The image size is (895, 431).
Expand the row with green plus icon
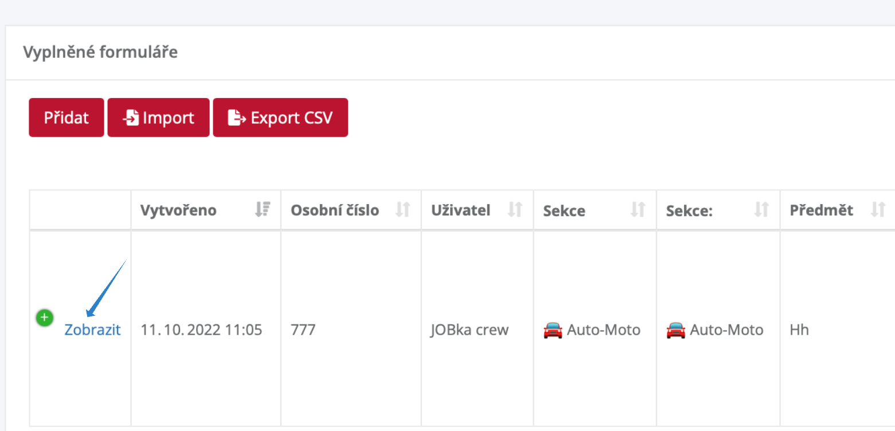(44, 318)
